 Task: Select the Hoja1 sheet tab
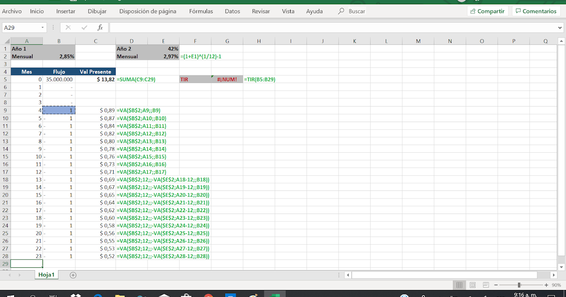tap(46, 275)
